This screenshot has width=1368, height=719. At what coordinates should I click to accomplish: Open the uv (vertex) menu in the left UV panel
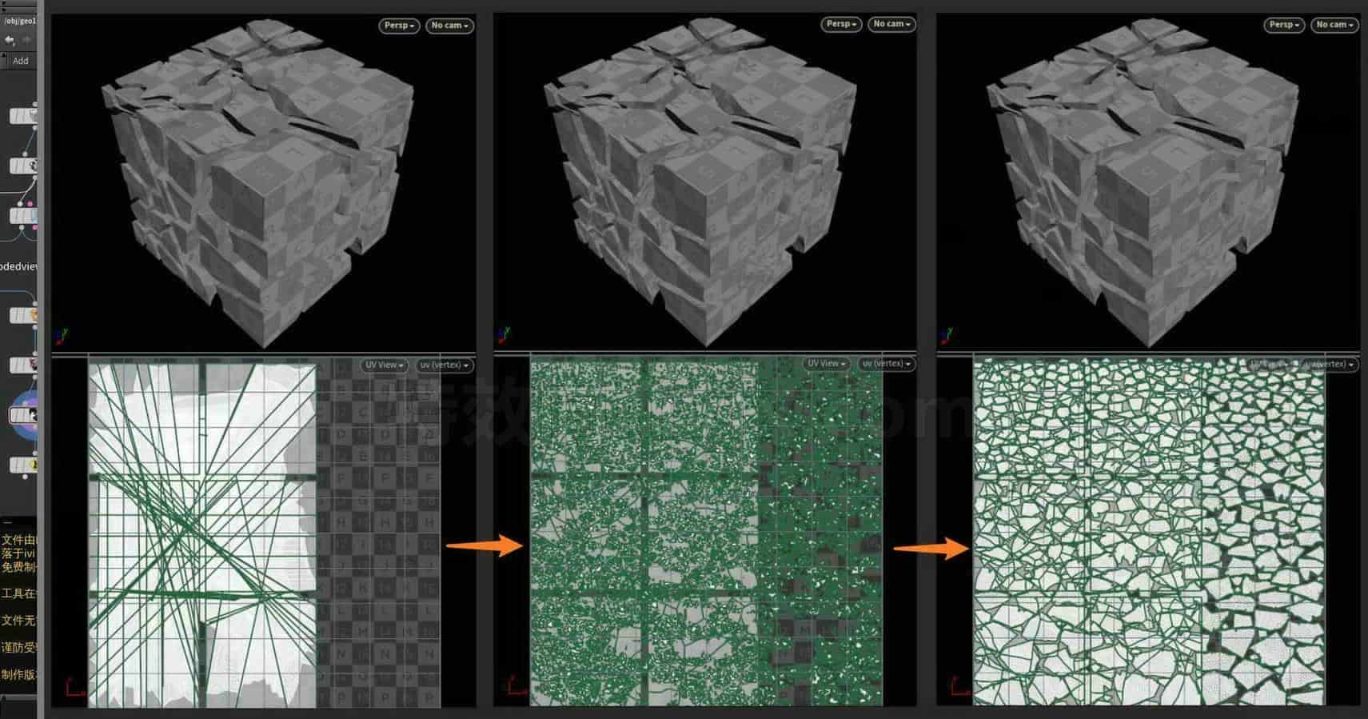[x=444, y=365]
